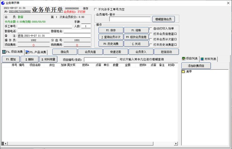Click the 材料列表 globe icon

(x=202, y=59)
